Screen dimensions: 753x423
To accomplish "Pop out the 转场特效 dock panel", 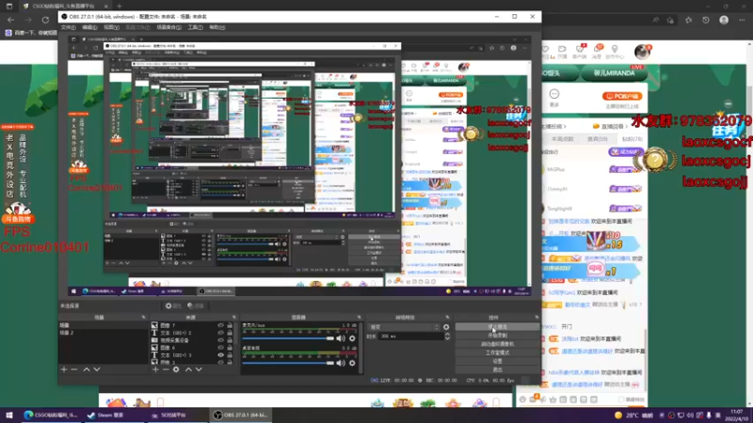I will [x=447, y=318].
